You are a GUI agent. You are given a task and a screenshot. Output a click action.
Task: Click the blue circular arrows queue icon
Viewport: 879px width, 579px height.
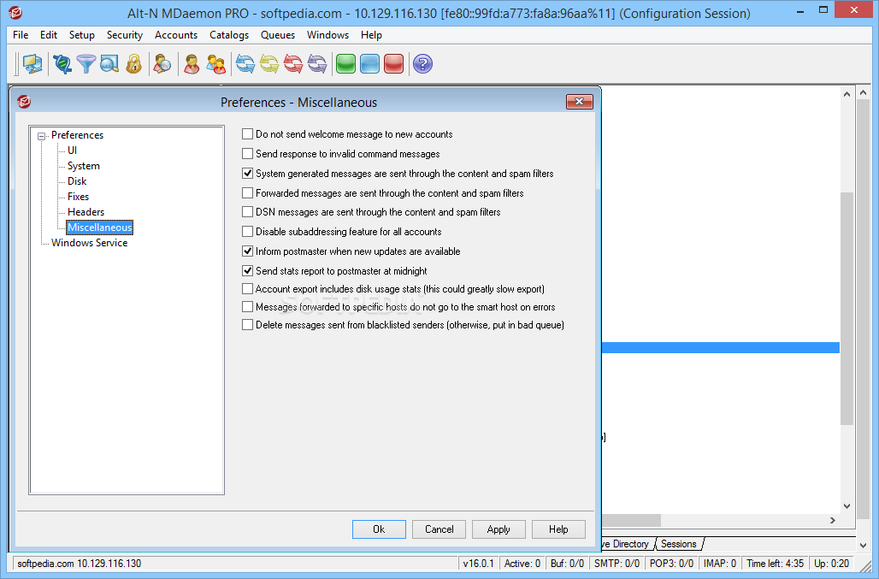click(x=245, y=64)
